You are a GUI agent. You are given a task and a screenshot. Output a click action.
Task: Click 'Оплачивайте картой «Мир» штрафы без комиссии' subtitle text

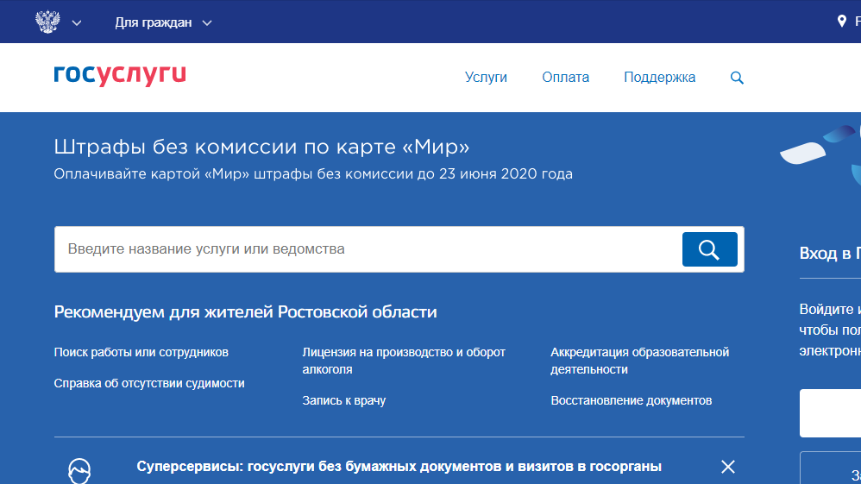tap(313, 174)
